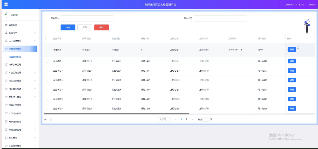318x149 pixels.
Task: Open the 后台首页 menu label
Action: coord(13,25)
